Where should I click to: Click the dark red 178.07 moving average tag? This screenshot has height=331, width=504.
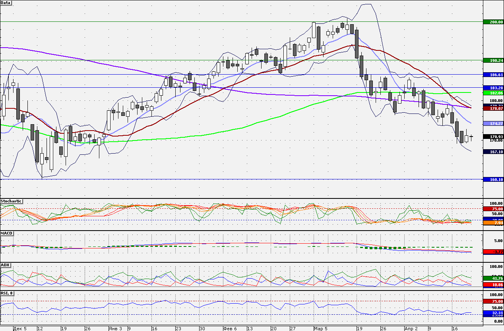point(493,108)
